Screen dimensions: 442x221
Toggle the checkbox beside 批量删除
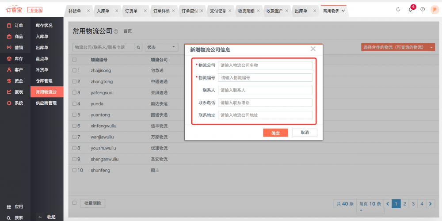tap(74, 203)
